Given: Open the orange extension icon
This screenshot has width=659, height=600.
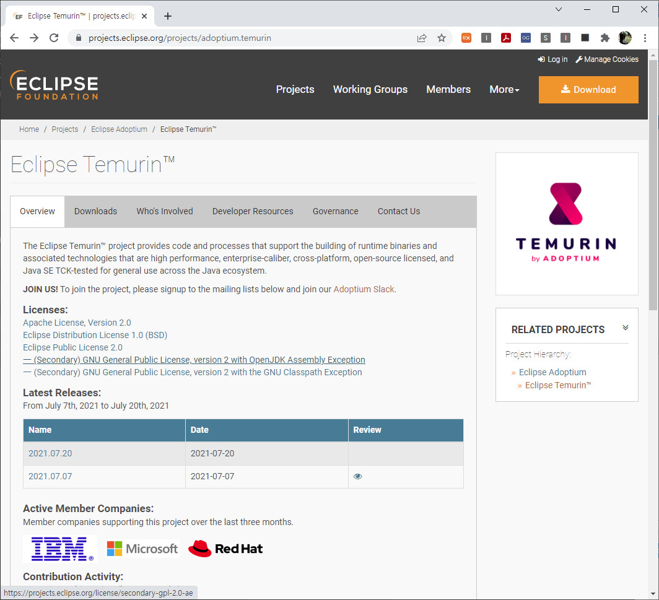Looking at the screenshot, I should 466,38.
